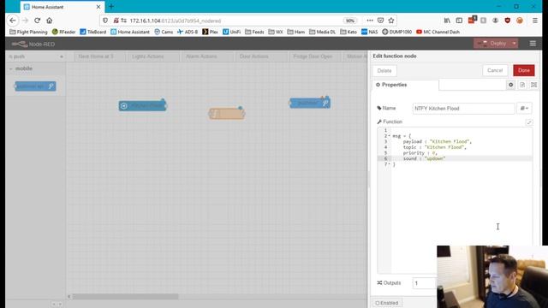Open the Plex bookmark
The height and width of the screenshot is (308, 548).
(x=210, y=32)
